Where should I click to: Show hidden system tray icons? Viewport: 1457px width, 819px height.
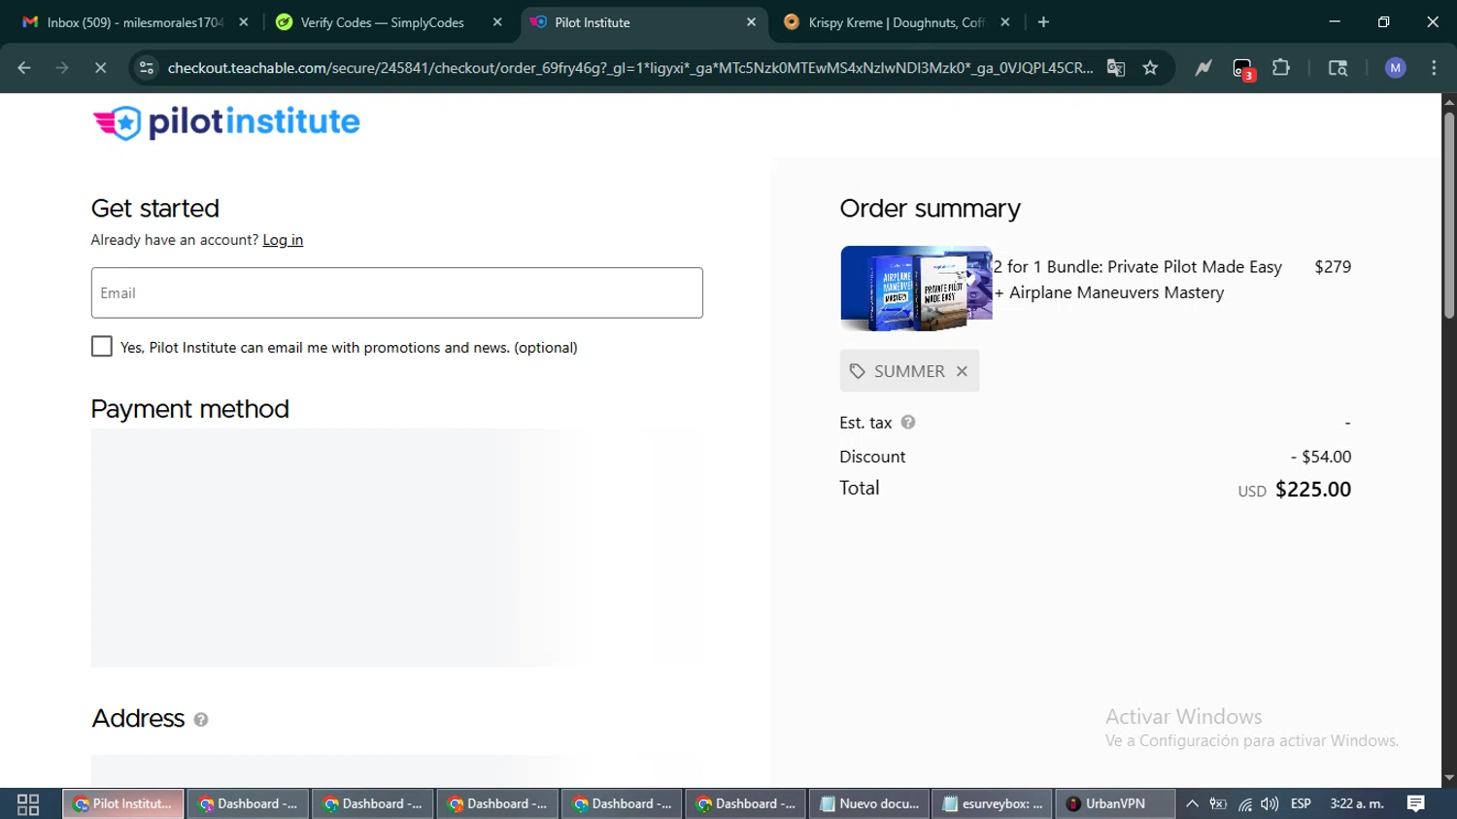pyautogui.click(x=1193, y=804)
